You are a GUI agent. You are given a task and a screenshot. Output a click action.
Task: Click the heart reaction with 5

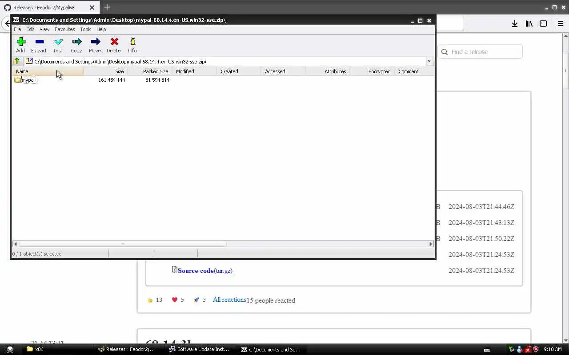(178, 300)
